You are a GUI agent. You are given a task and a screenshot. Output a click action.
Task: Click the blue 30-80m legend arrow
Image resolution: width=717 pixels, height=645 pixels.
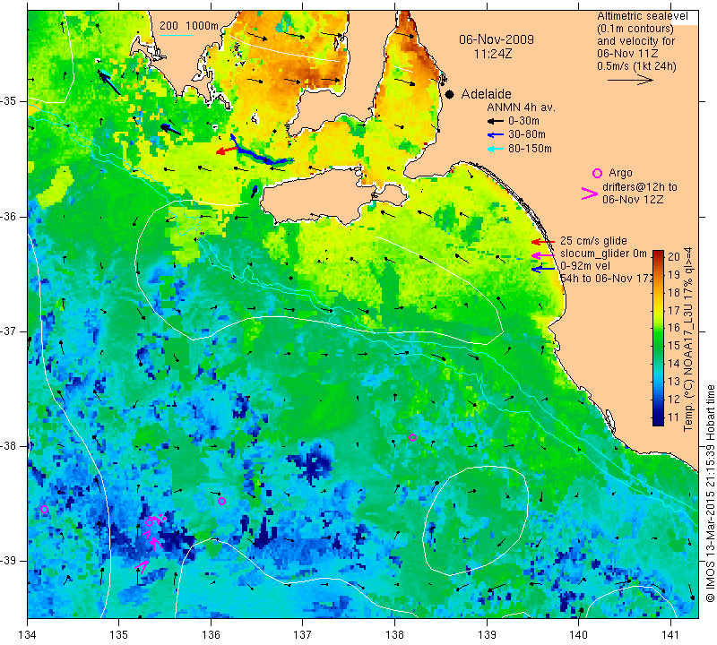[496, 135]
